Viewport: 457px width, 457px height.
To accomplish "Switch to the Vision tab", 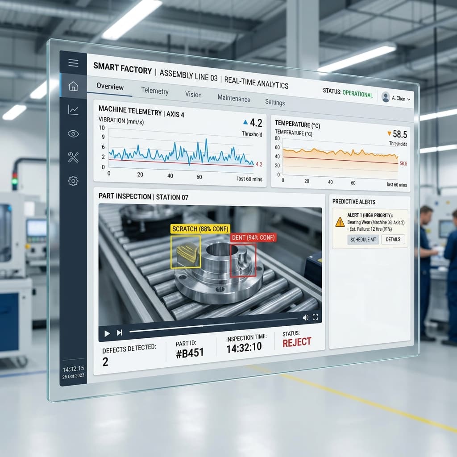I will (193, 95).
